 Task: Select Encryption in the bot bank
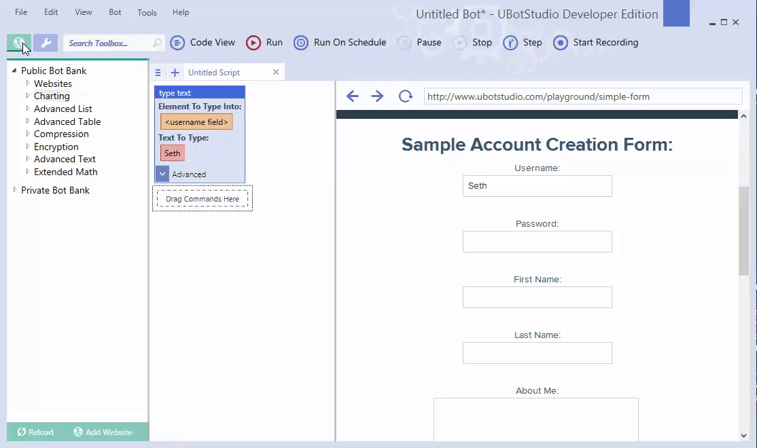pyautogui.click(x=56, y=147)
